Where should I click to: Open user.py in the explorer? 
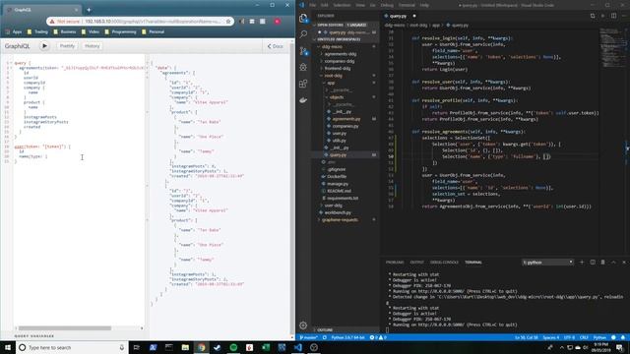(340, 134)
